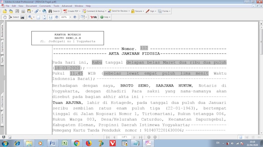Viewport: 263px width, 147px height.
Task: Open the View menu
Action: 21,6
